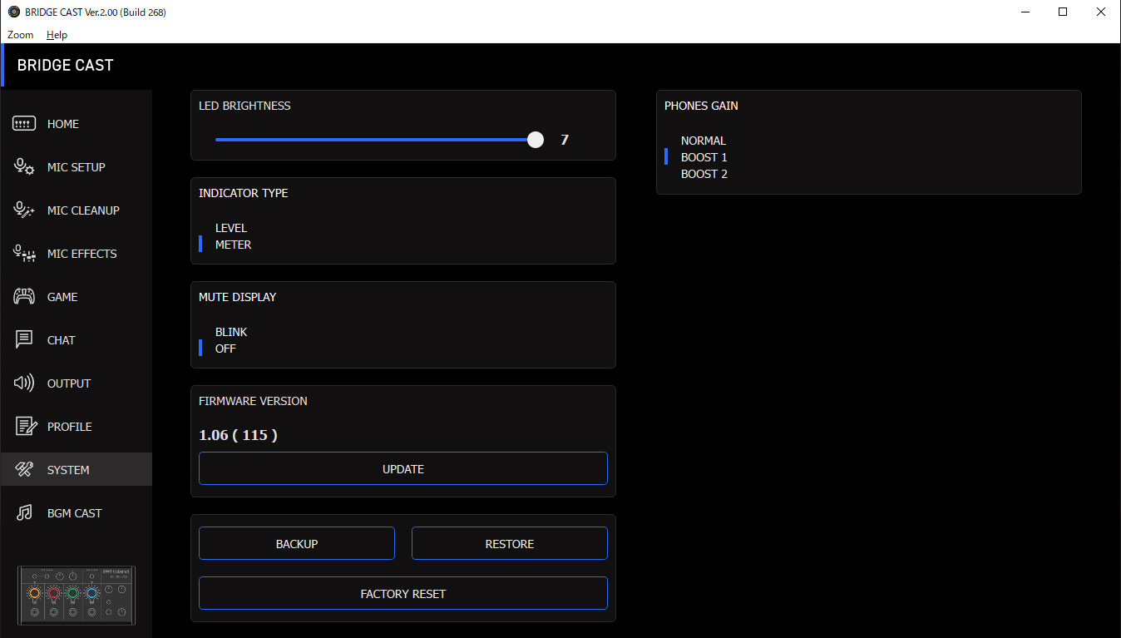Go to the GAME page
The image size is (1121, 638).
click(x=76, y=297)
